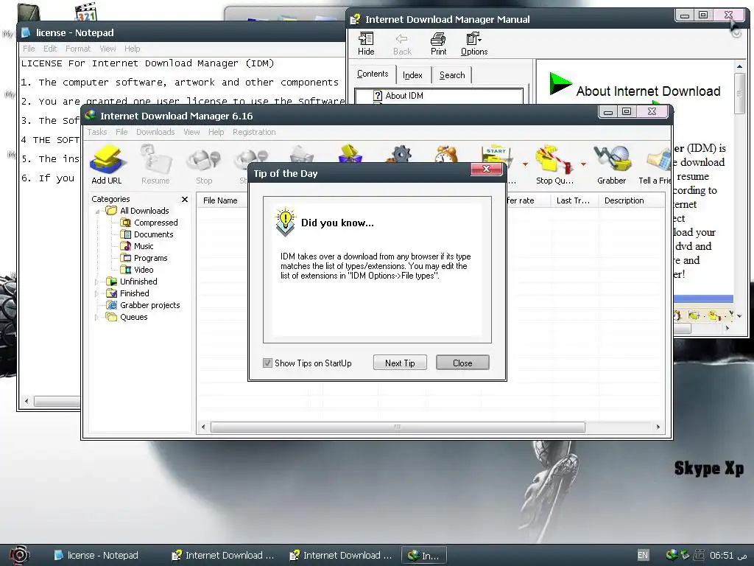
Task: Expand the Finished category node
Action: [96, 293]
